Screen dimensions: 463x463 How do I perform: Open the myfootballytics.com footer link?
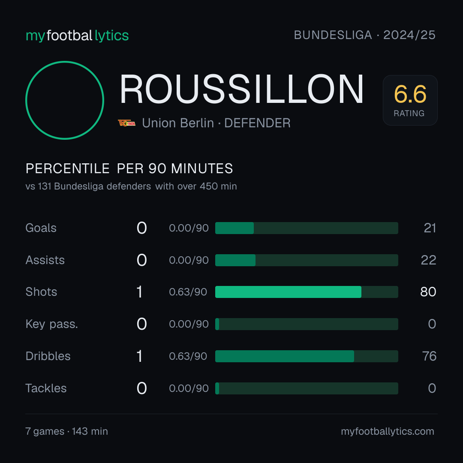[x=388, y=431]
